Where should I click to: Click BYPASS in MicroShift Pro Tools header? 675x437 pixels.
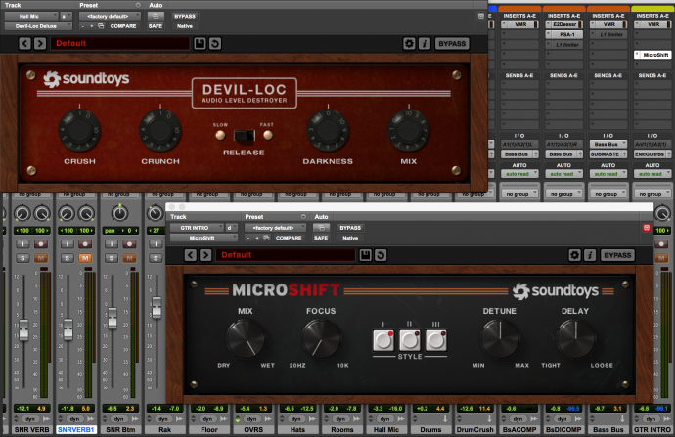click(350, 228)
